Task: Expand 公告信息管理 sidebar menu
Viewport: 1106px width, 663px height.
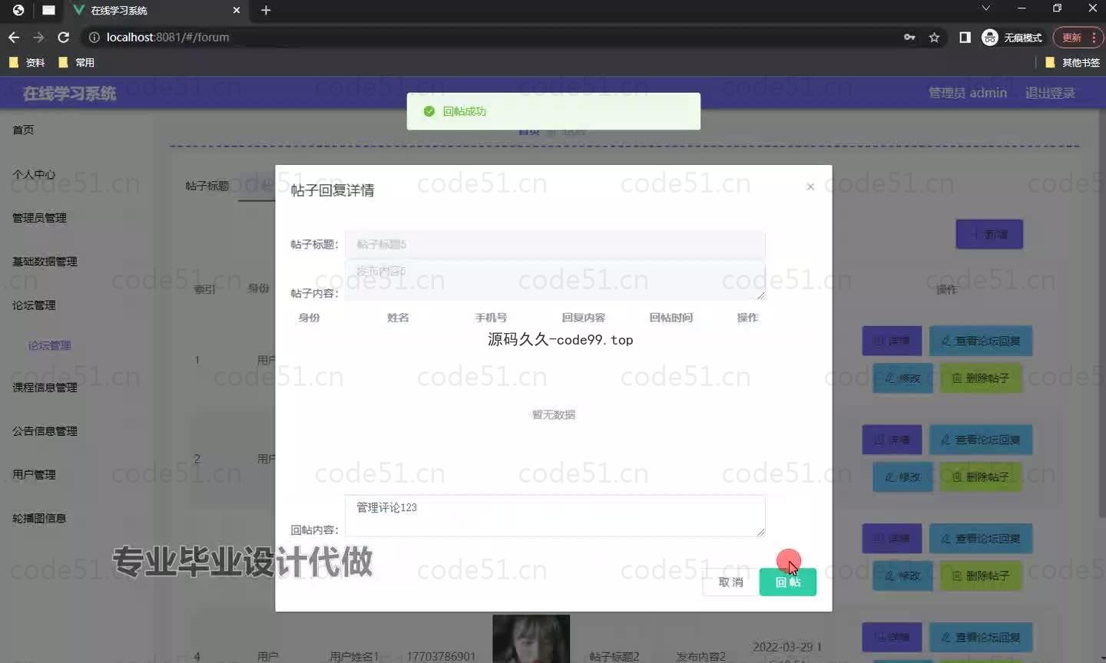Action: [45, 431]
